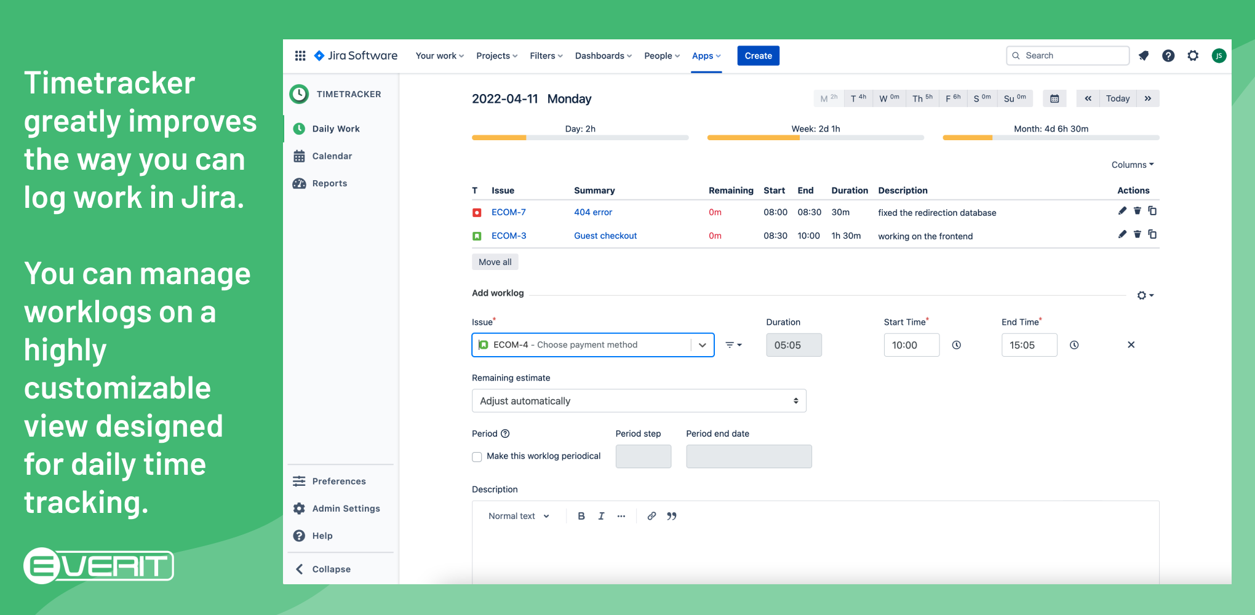
Task: Open more formatting options ellipsis
Action: 621,516
